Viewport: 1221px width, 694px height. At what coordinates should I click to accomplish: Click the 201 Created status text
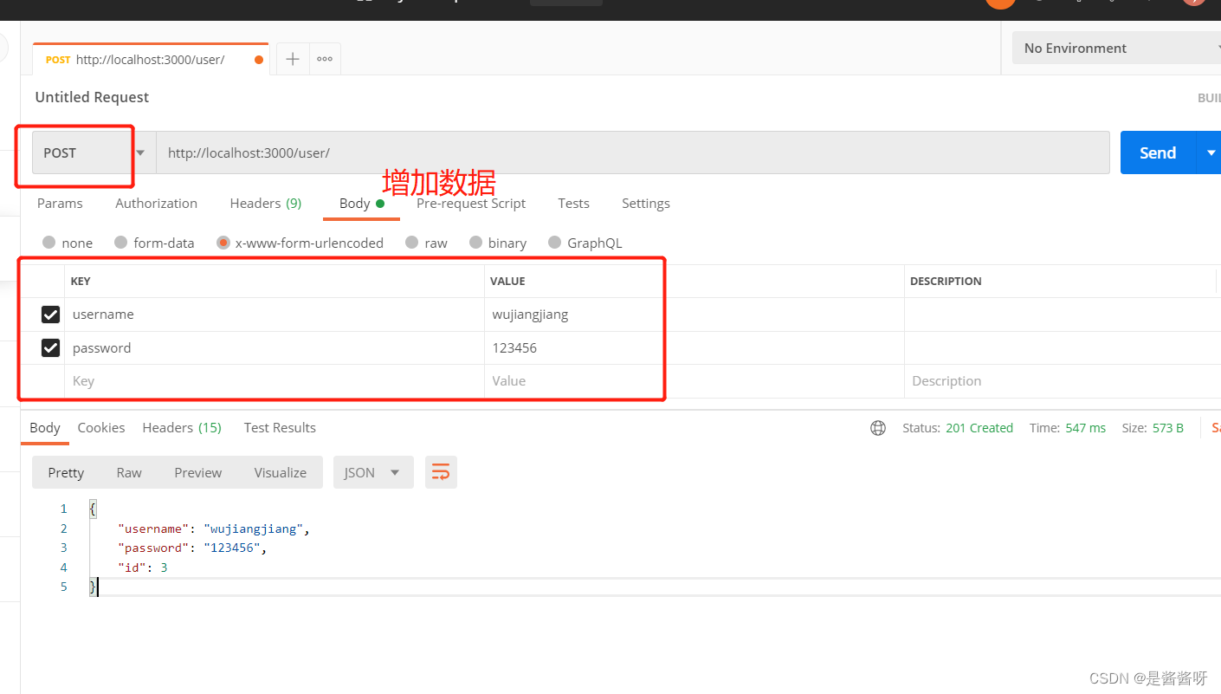tap(979, 428)
